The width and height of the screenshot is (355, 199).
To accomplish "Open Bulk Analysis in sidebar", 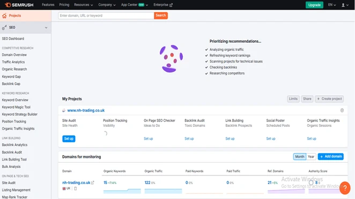I will (x=11, y=167).
